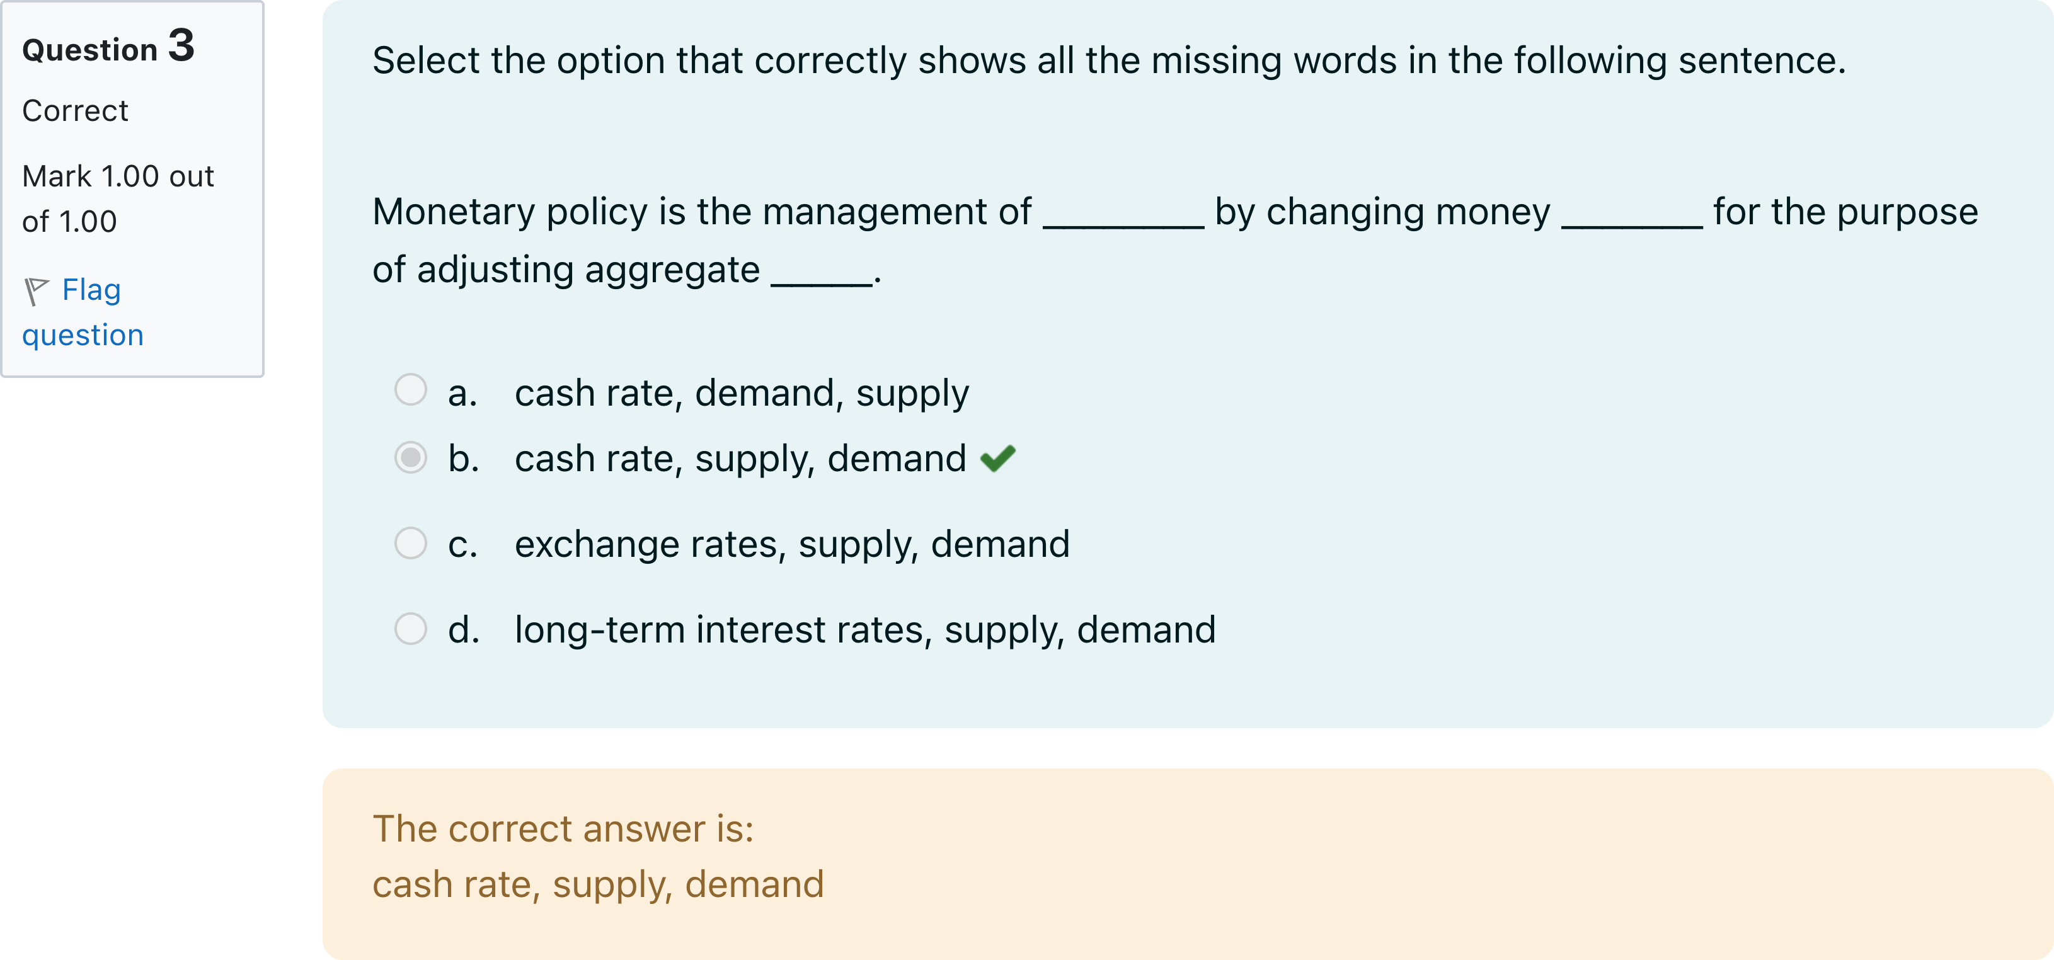Click the green checkmark next to option b
2054x960 pixels.
click(997, 459)
